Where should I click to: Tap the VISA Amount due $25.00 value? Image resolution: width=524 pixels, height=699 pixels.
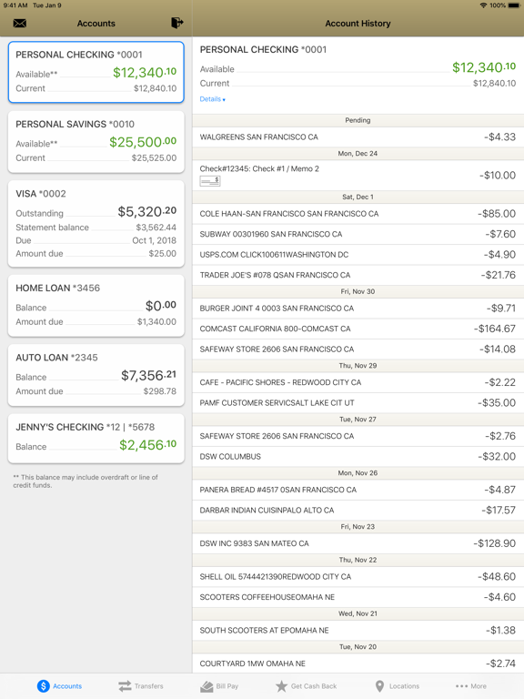point(163,253)
